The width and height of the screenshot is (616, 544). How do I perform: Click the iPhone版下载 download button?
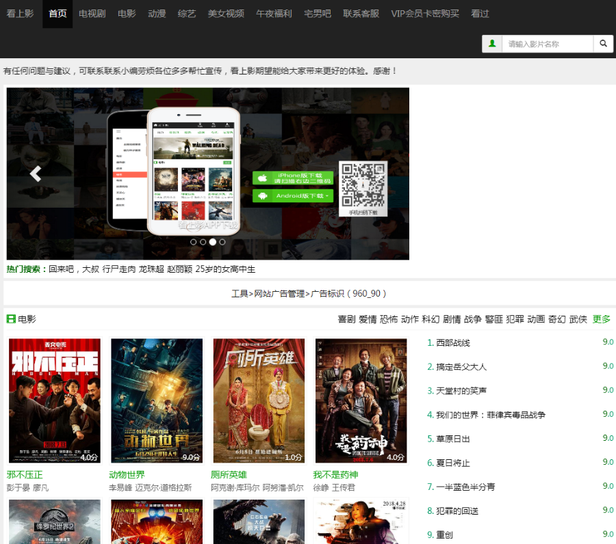tap(293, 178)
